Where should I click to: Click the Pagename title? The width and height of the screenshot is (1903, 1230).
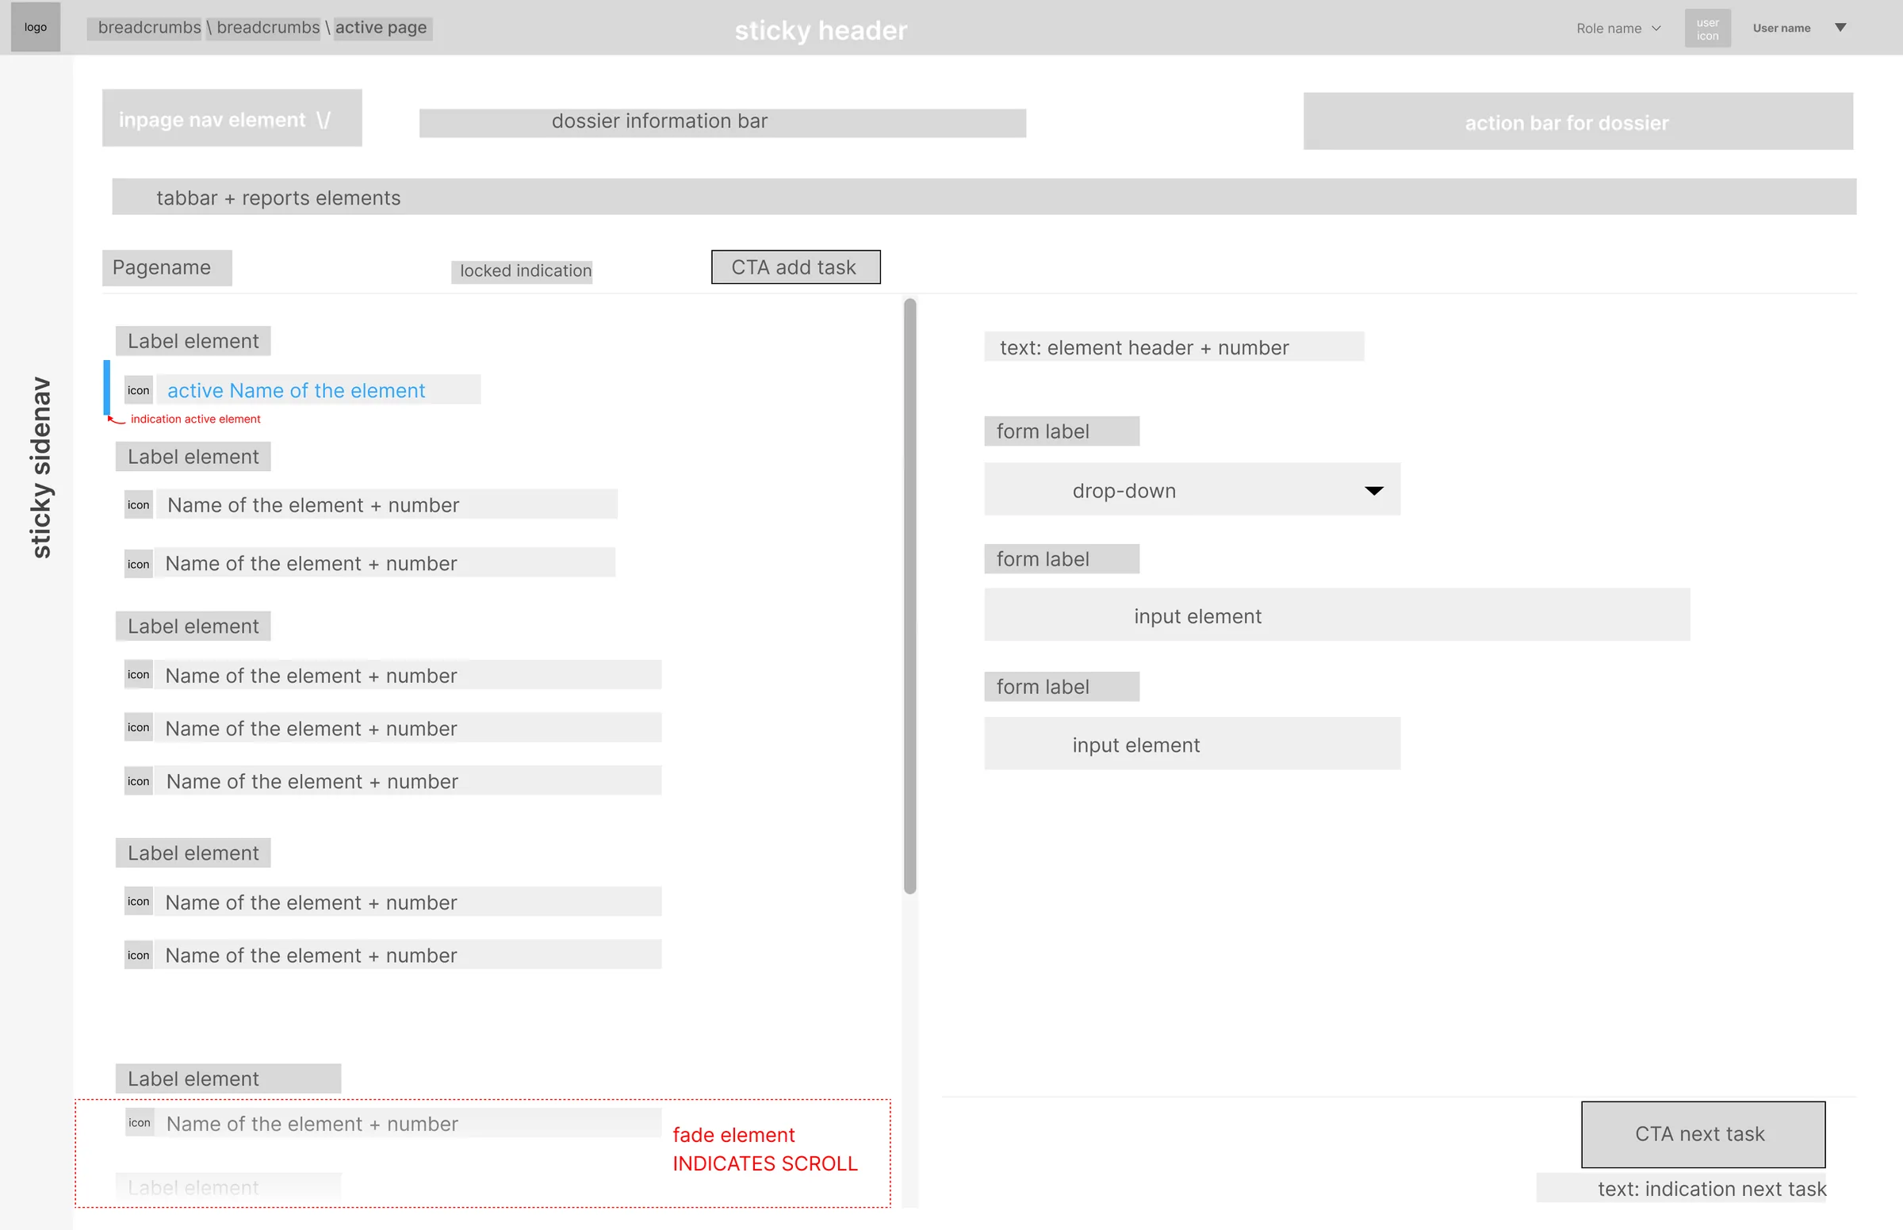tap(167, 267)
